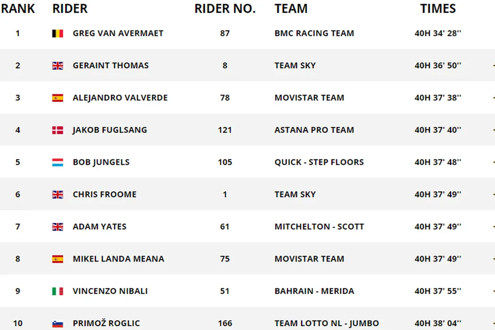The image size is (495, 330).
Task: Open the Quick - Step Floors team
Action: pos(319,162)
